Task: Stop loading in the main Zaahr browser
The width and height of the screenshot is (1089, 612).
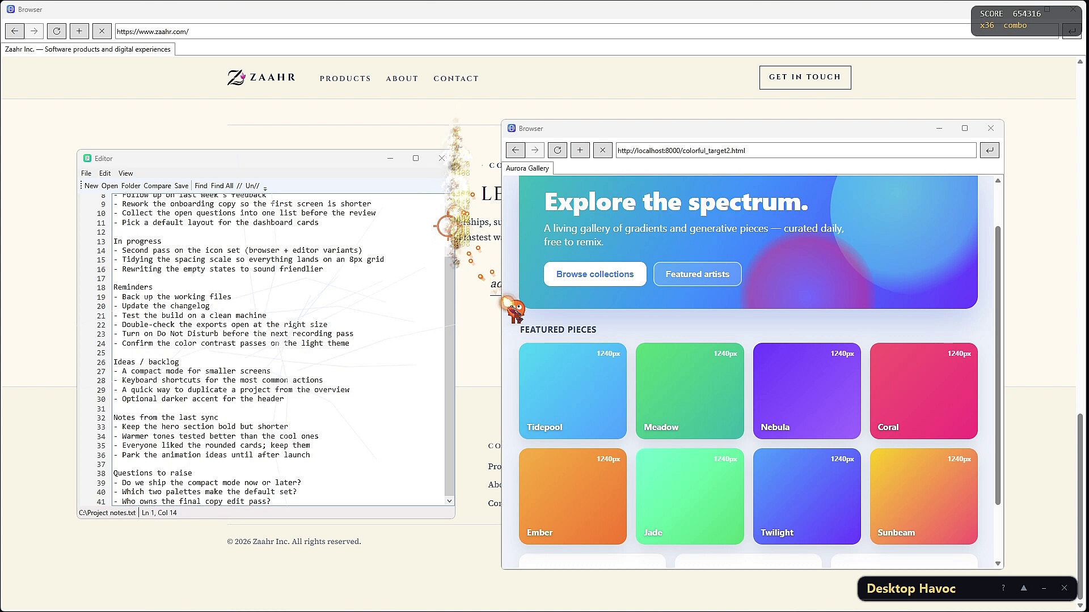Action: tap(102, 31)
